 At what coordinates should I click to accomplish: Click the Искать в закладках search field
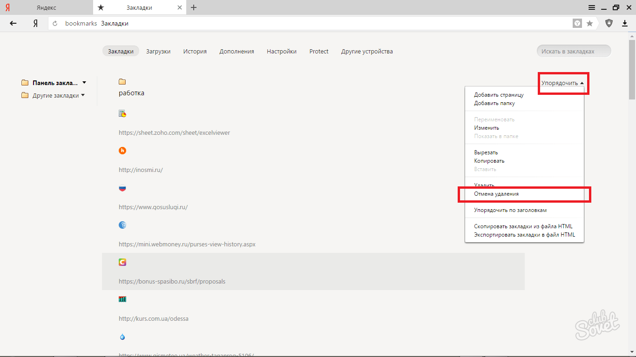coord(574,52)
